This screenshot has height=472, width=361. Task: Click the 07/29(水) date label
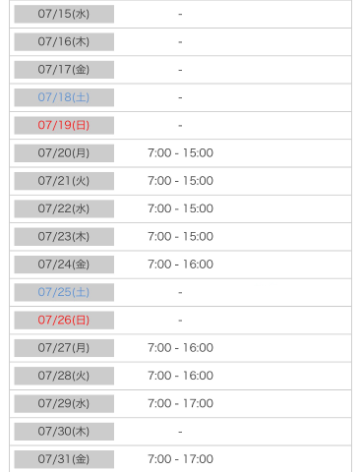(x=64, y=404)
